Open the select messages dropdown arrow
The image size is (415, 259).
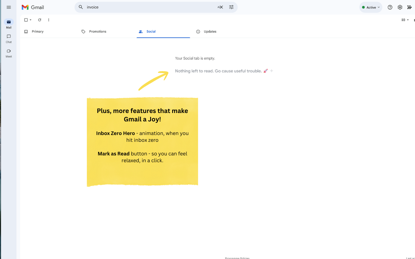30,20
